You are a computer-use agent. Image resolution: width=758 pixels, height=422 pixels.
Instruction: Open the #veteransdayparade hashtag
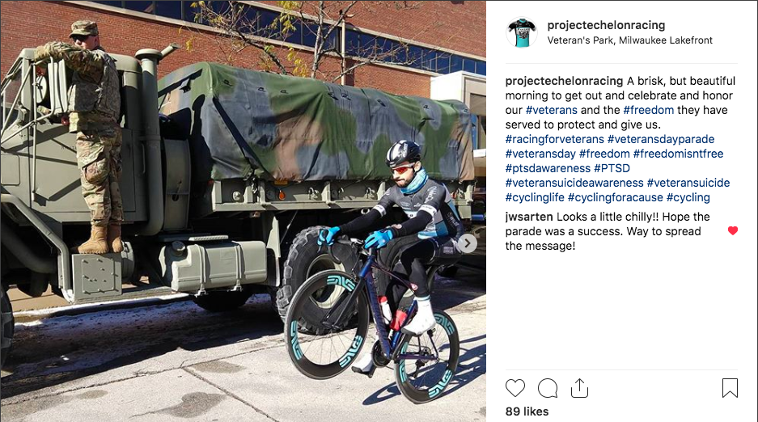[661, 140]
